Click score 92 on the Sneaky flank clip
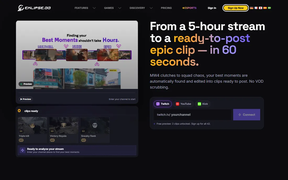288x180 pixels. click(83, 131)
